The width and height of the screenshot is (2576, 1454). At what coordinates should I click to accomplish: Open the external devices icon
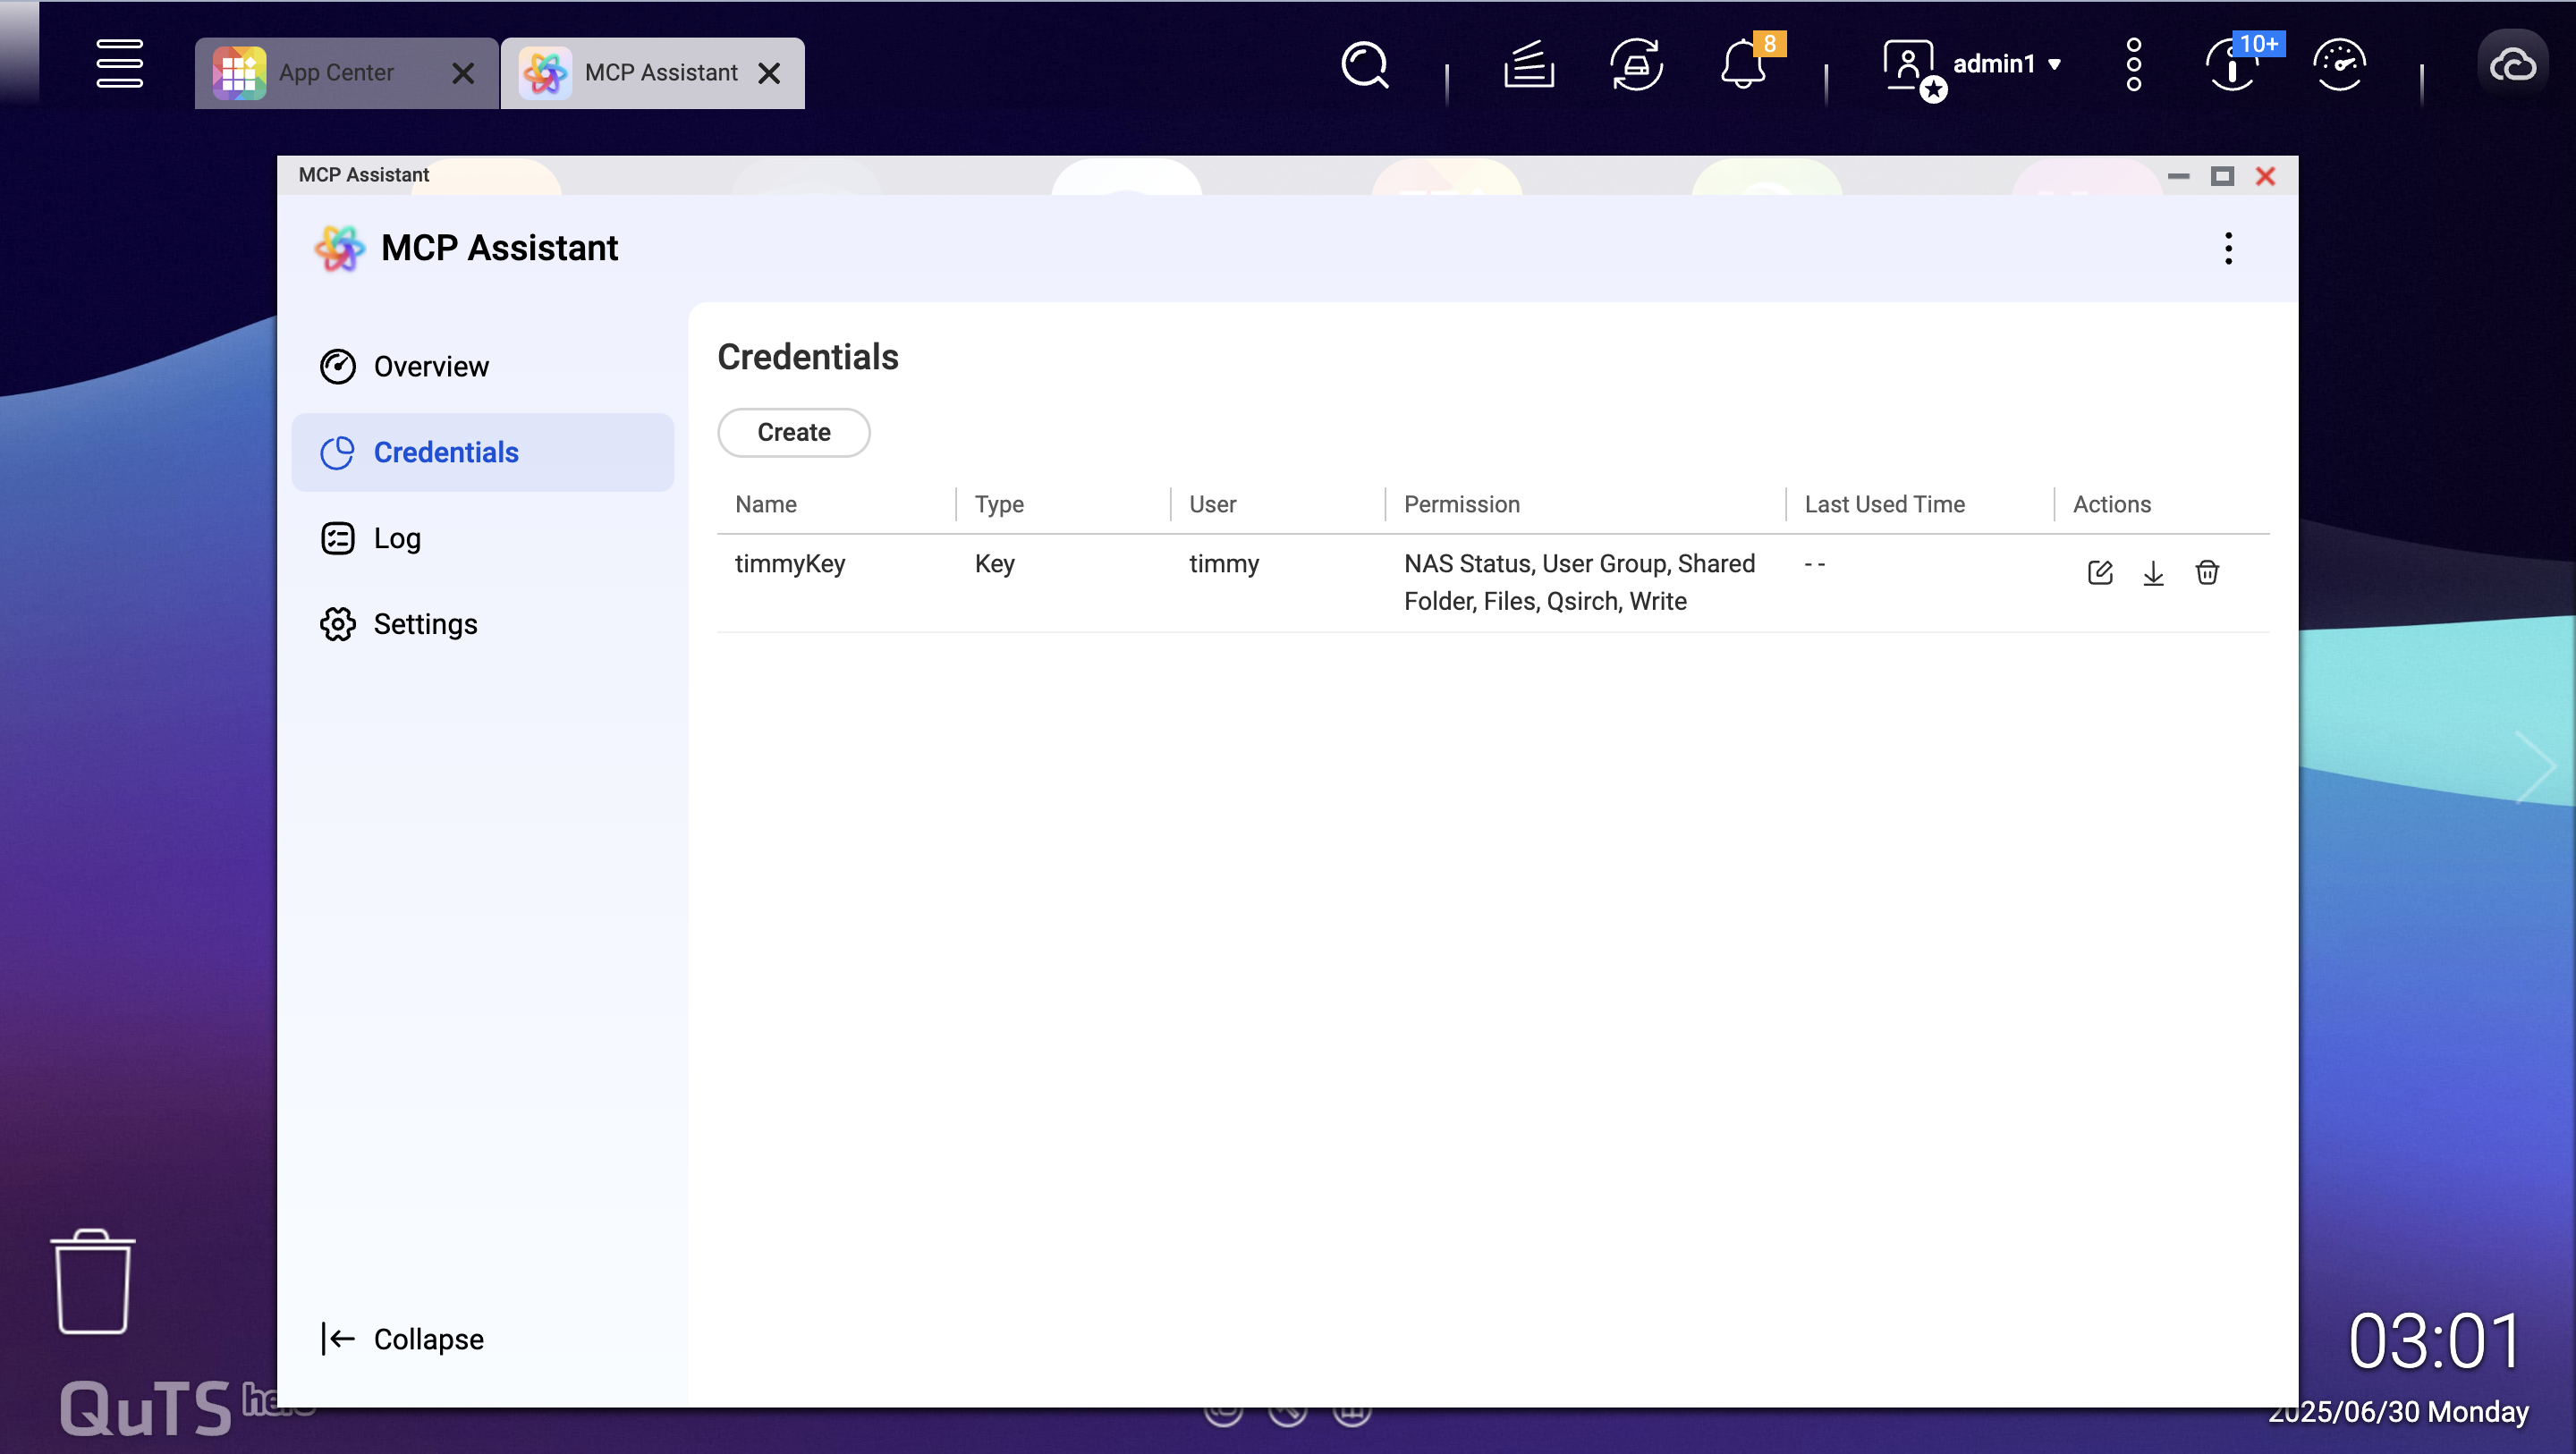tap(1636, 66)
